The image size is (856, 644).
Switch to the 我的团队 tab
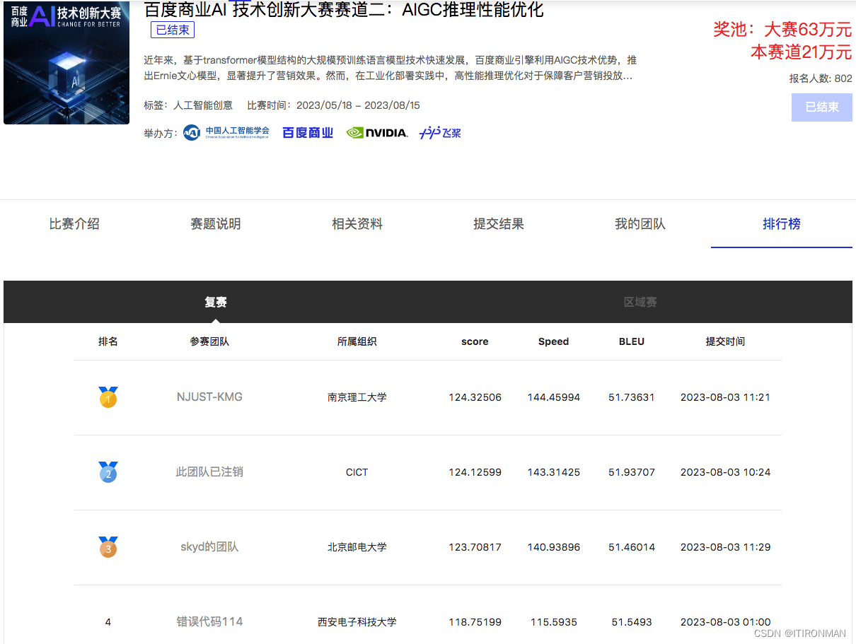(640, 224)
